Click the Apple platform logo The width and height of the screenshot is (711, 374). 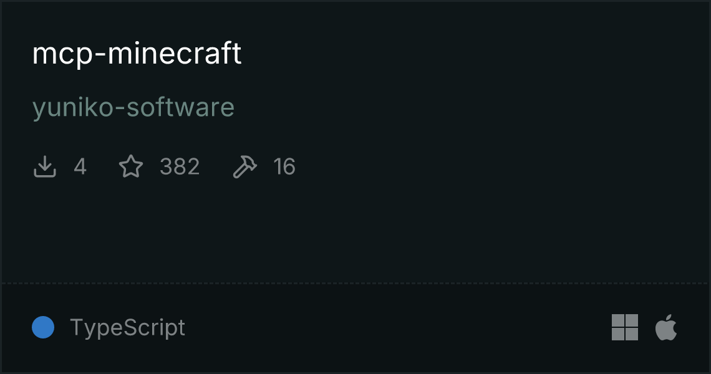(666, 327)
